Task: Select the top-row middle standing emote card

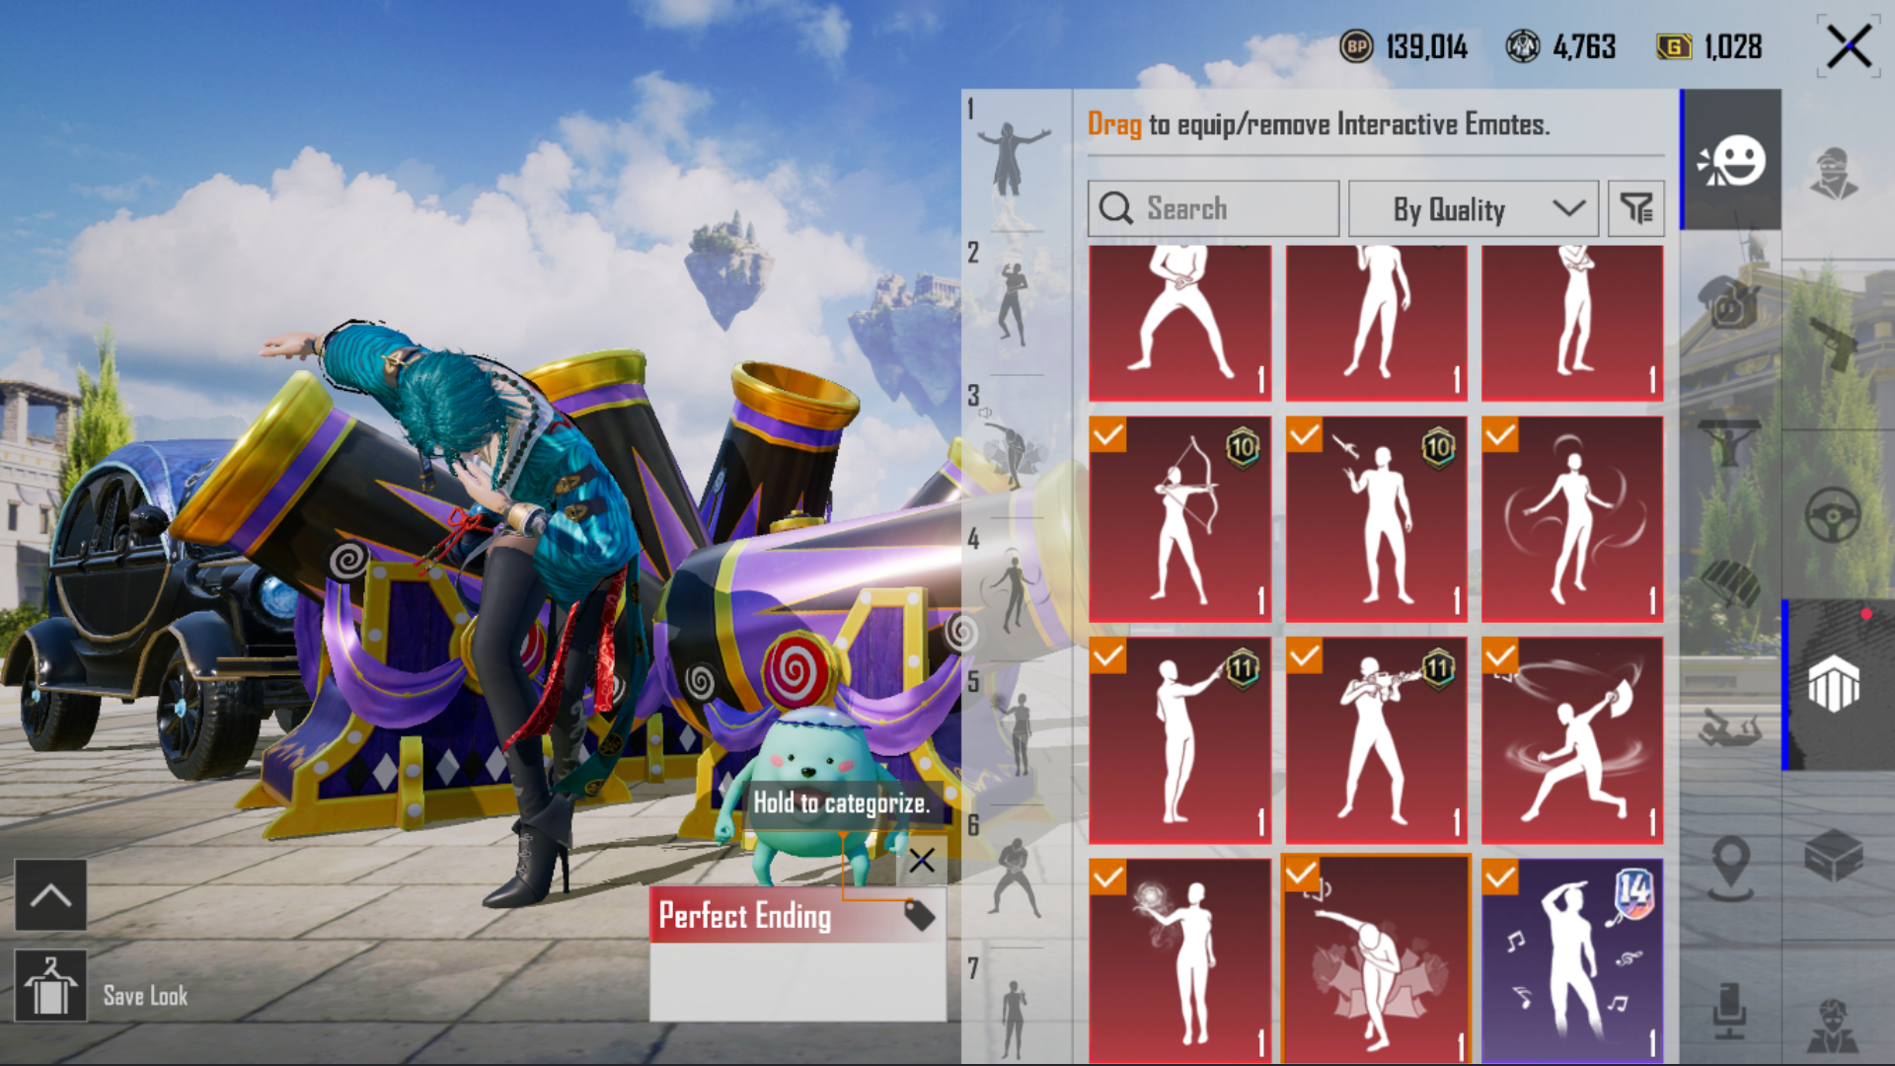Action: click(1376, 323)
